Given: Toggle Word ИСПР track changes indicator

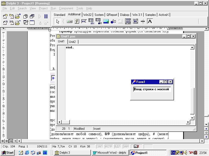Looking at the screenshot, I should pos(109,146).
